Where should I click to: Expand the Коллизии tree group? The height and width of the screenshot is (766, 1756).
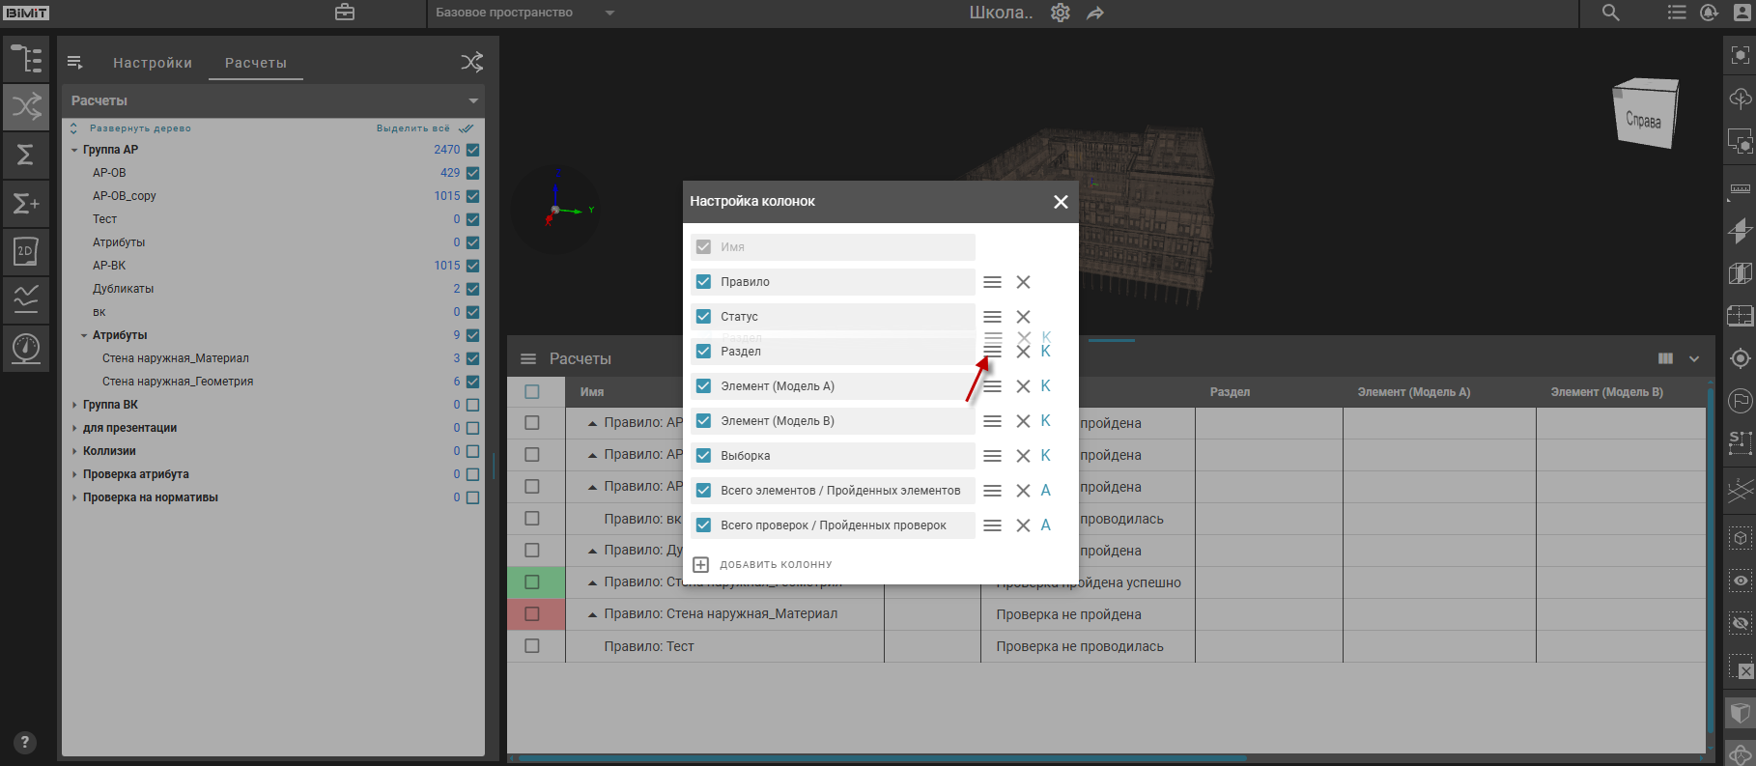click(x=74, y=451)
